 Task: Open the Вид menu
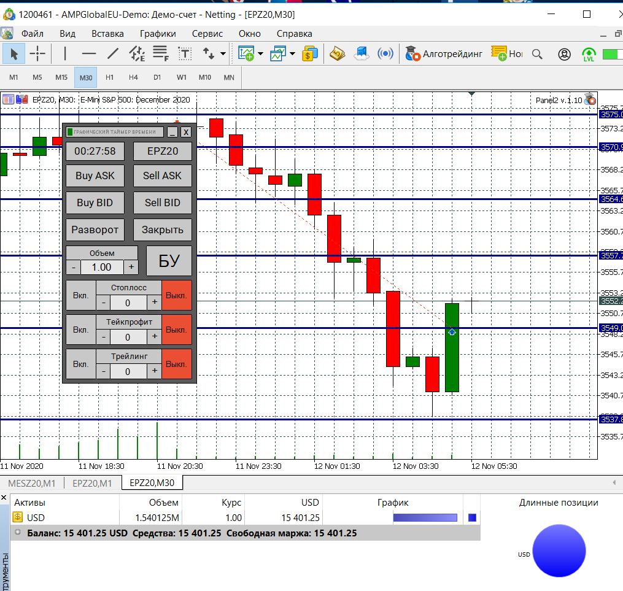[68, 34]
